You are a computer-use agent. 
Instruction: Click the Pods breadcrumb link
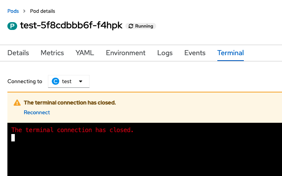click(13, 11)
